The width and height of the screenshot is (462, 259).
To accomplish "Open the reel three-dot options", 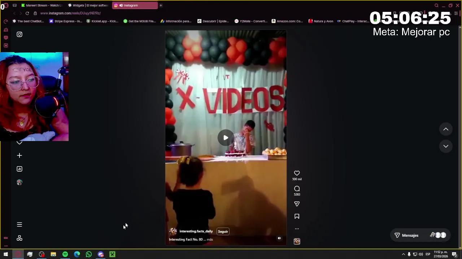I will click(x=297, y=228).
